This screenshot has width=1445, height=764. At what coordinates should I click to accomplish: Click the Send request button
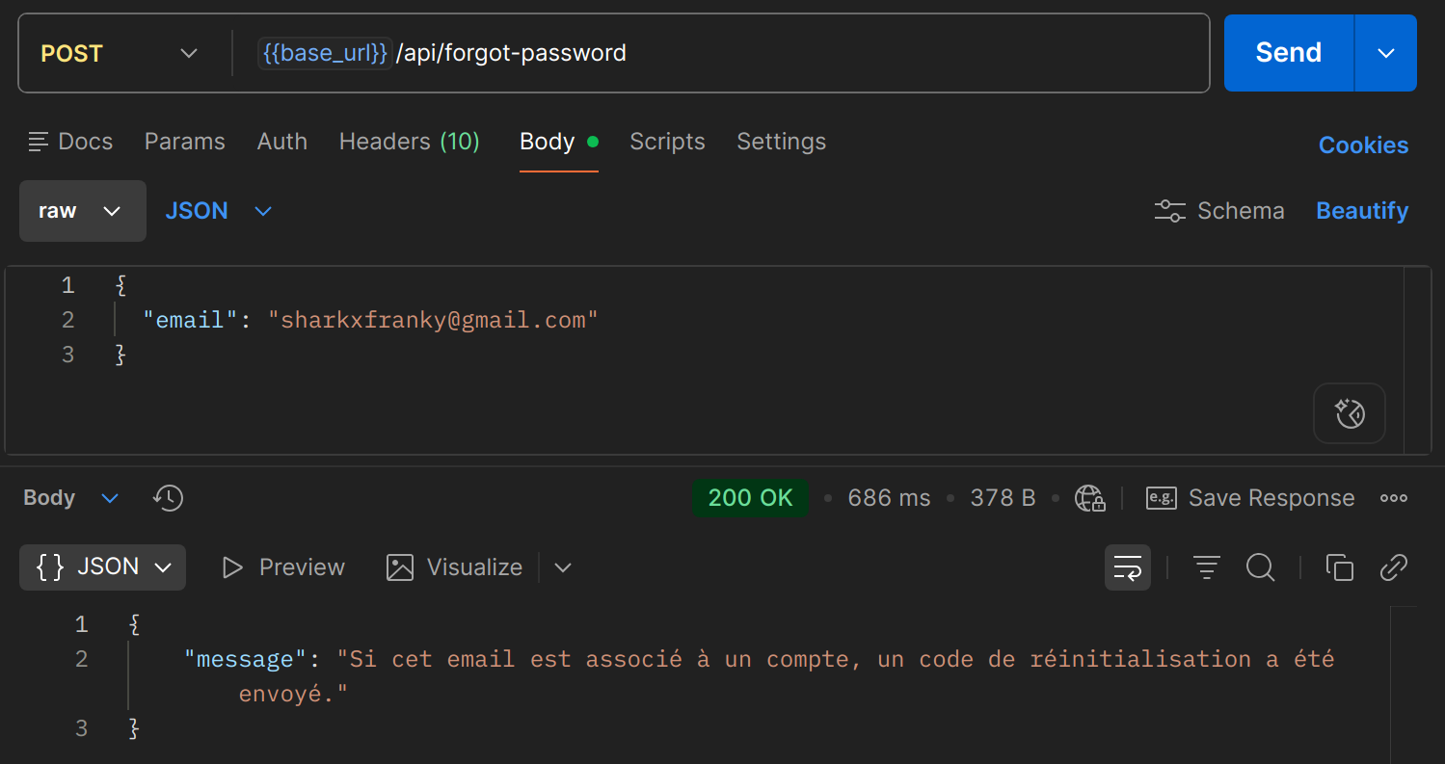click(1289, 53)
